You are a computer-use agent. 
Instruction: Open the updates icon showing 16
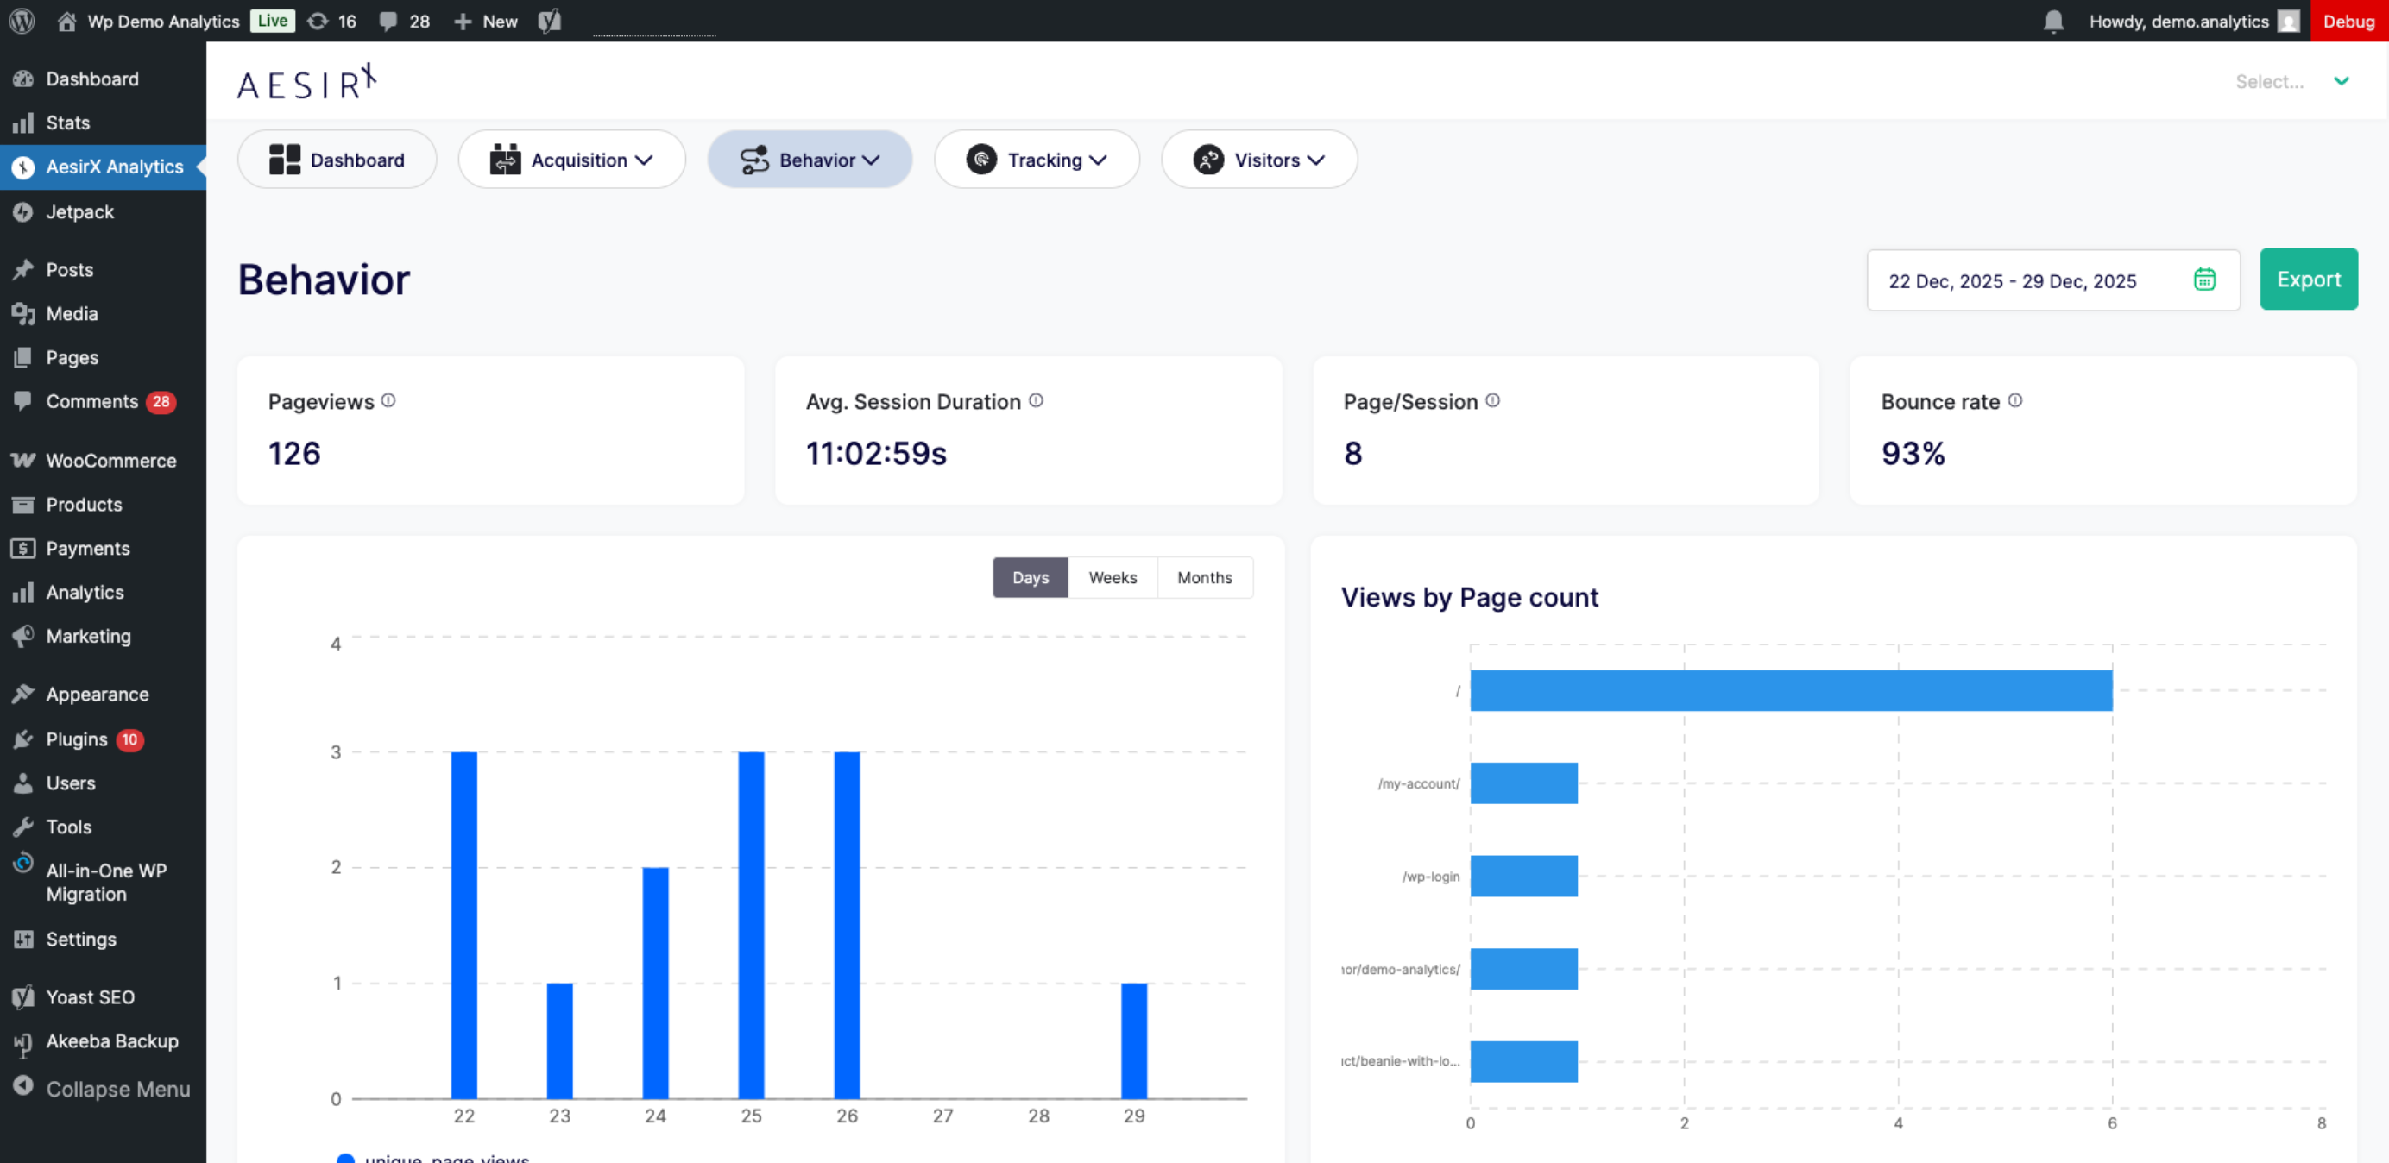[331, 22]
